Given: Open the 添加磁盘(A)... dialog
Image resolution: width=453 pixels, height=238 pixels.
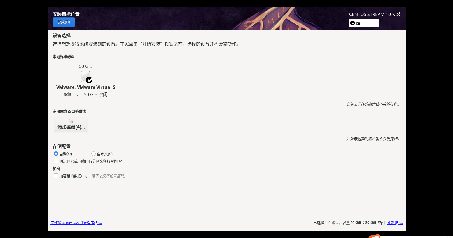Looking at the screenshot, I should 71,125.
